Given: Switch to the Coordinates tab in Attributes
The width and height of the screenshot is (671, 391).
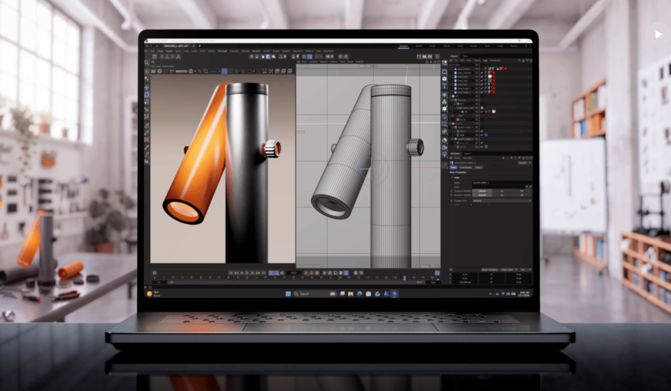Looking at the screenshot, I should [466, 167].
